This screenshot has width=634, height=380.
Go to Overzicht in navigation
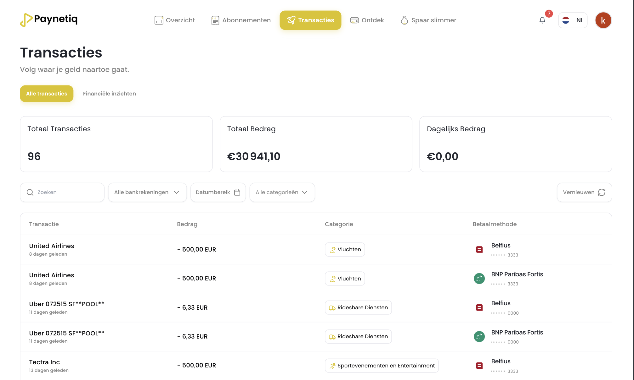coord(175,20)
